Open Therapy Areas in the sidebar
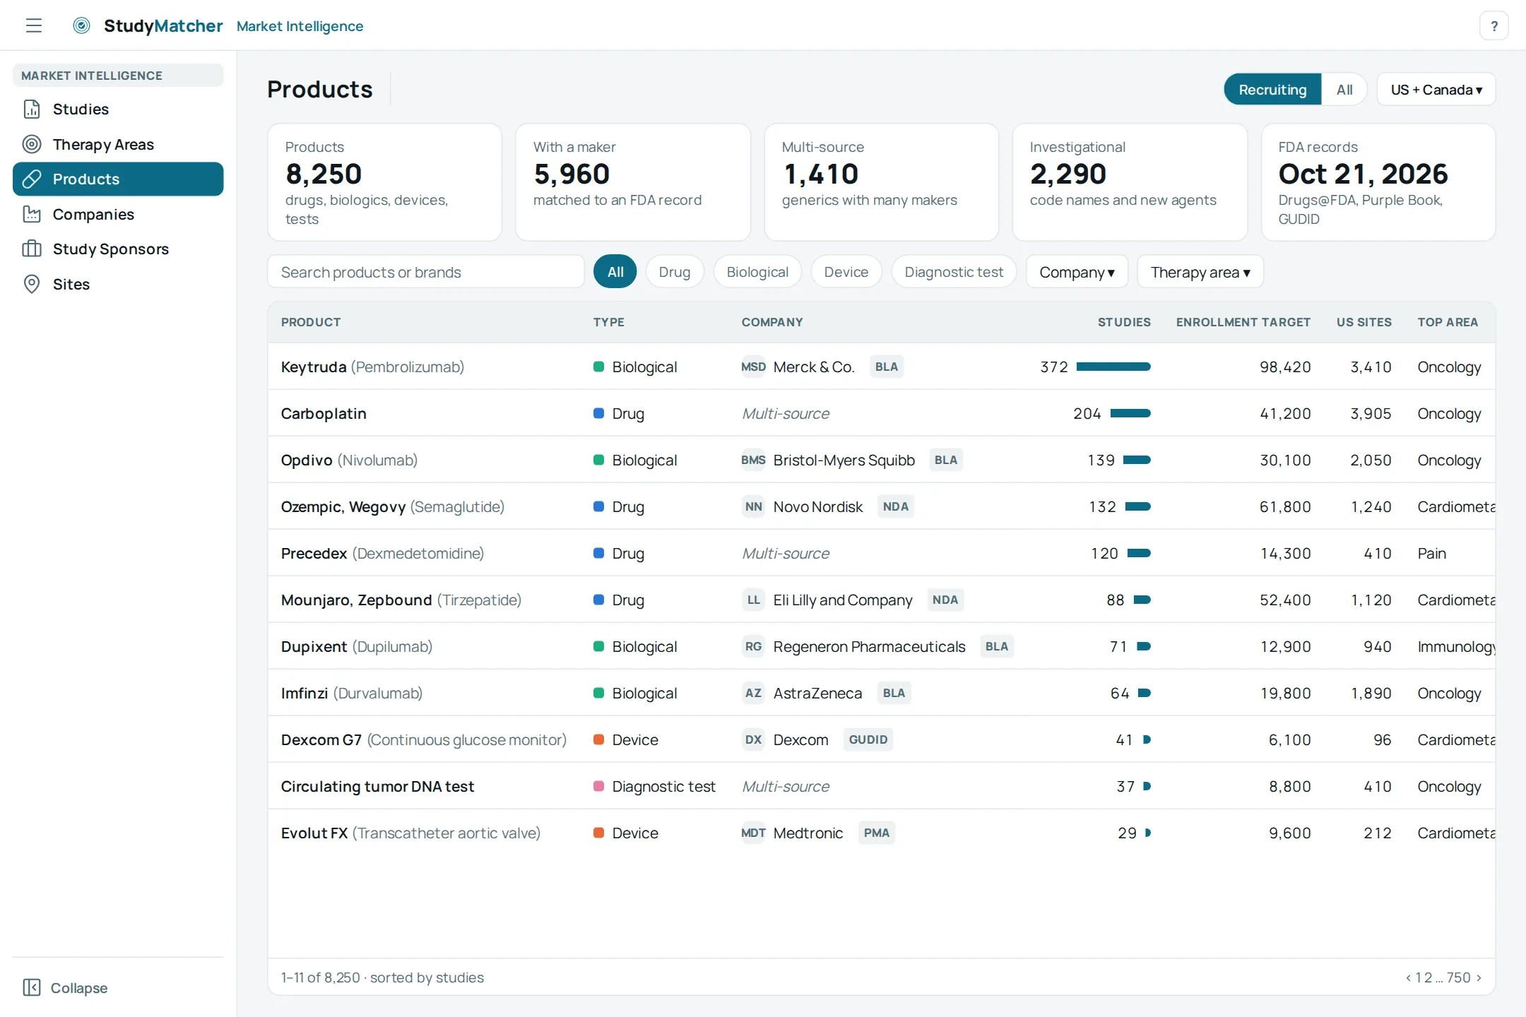1526x1017 pixels. click(118, 144)
